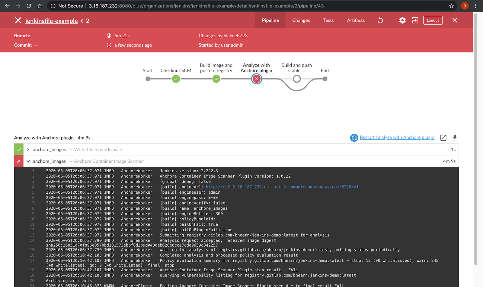The width and height of the screenshot is (483, 287).
Task: Switch to the Changes tab
Action: click(301, 20)
